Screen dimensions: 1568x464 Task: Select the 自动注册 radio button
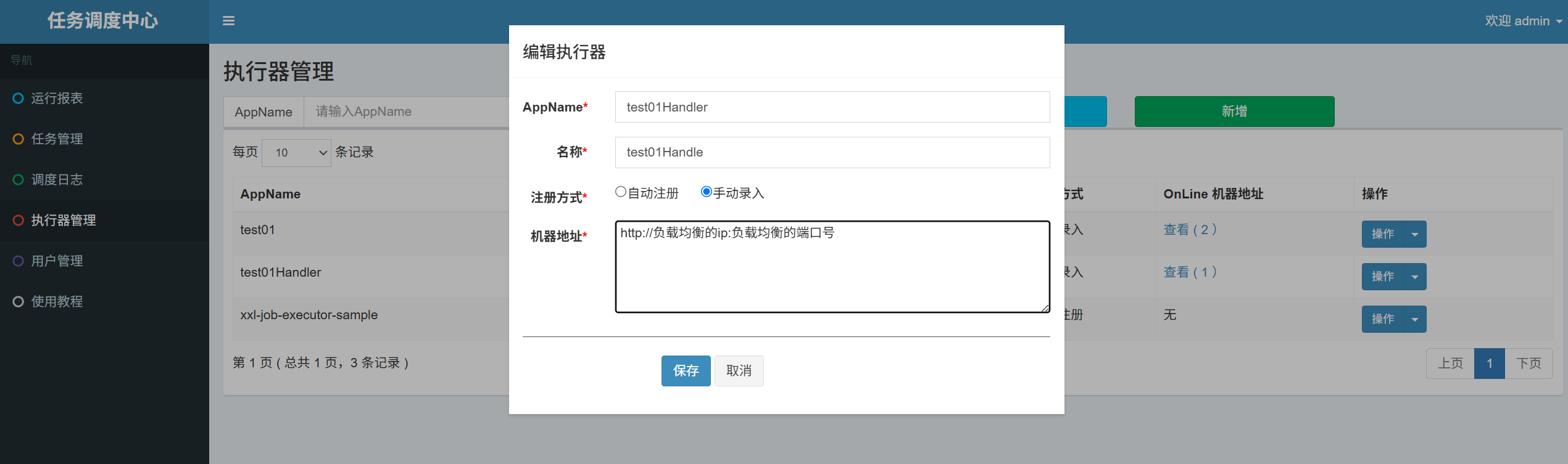621,192
